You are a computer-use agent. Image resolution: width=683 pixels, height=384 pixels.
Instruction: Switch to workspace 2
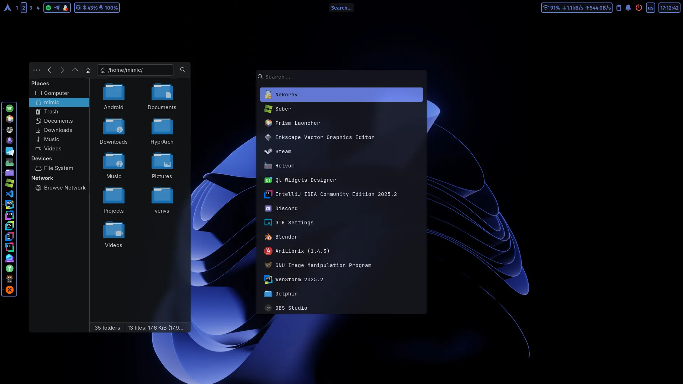click(x=24, y=8)
